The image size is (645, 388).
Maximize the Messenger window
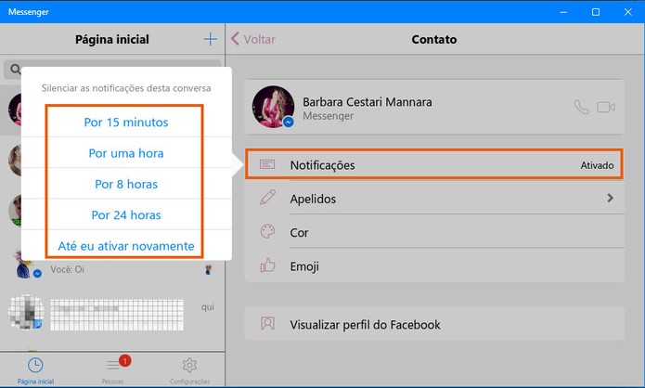coord(595,12)
